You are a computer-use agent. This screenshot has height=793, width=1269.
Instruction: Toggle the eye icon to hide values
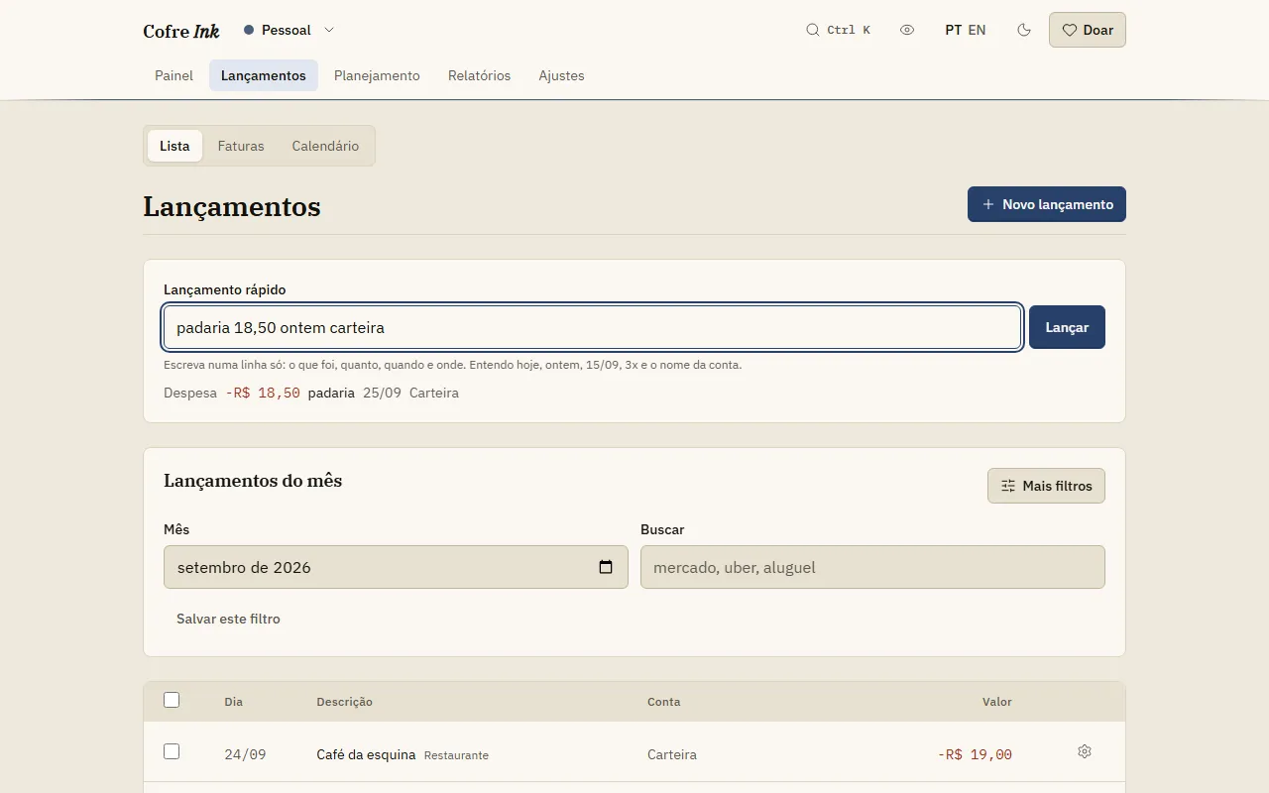click(x=907, y=30)
